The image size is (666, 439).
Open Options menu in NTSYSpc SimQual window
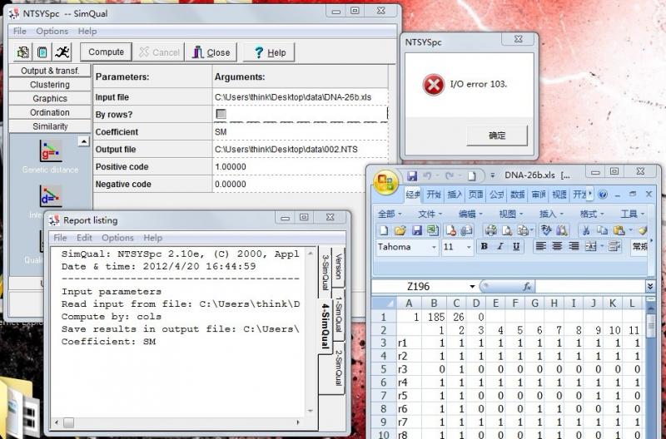(52, 31)
